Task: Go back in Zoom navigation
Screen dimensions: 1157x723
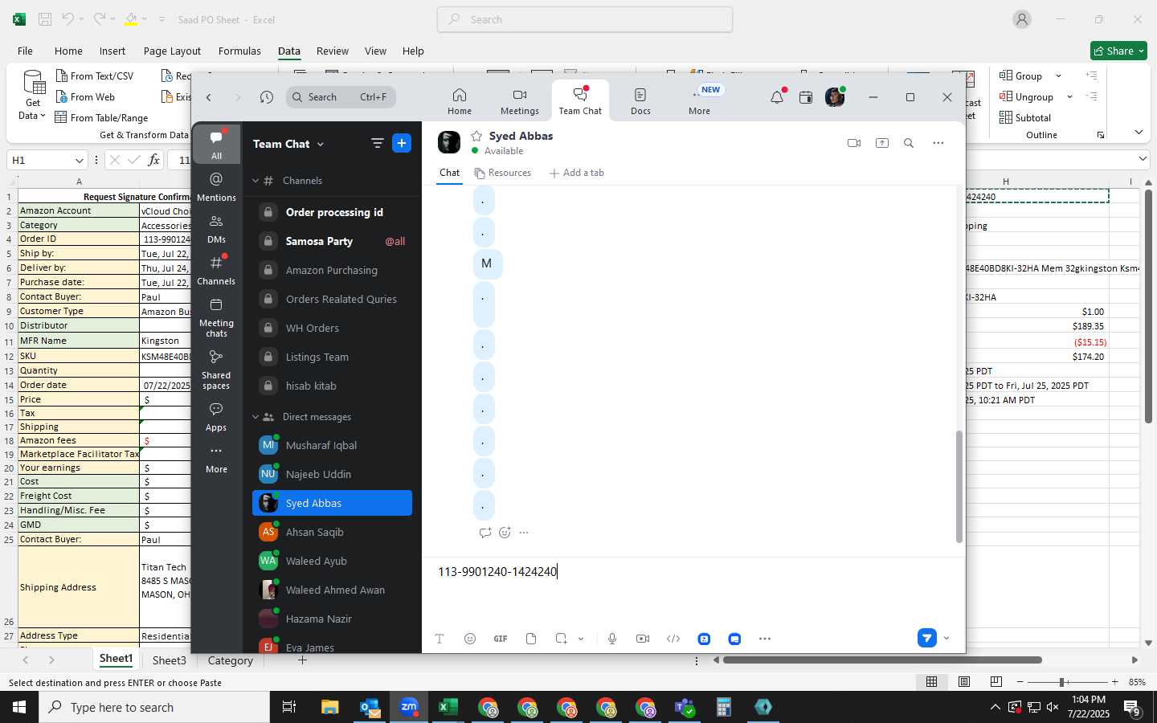Action: (209, 97)
